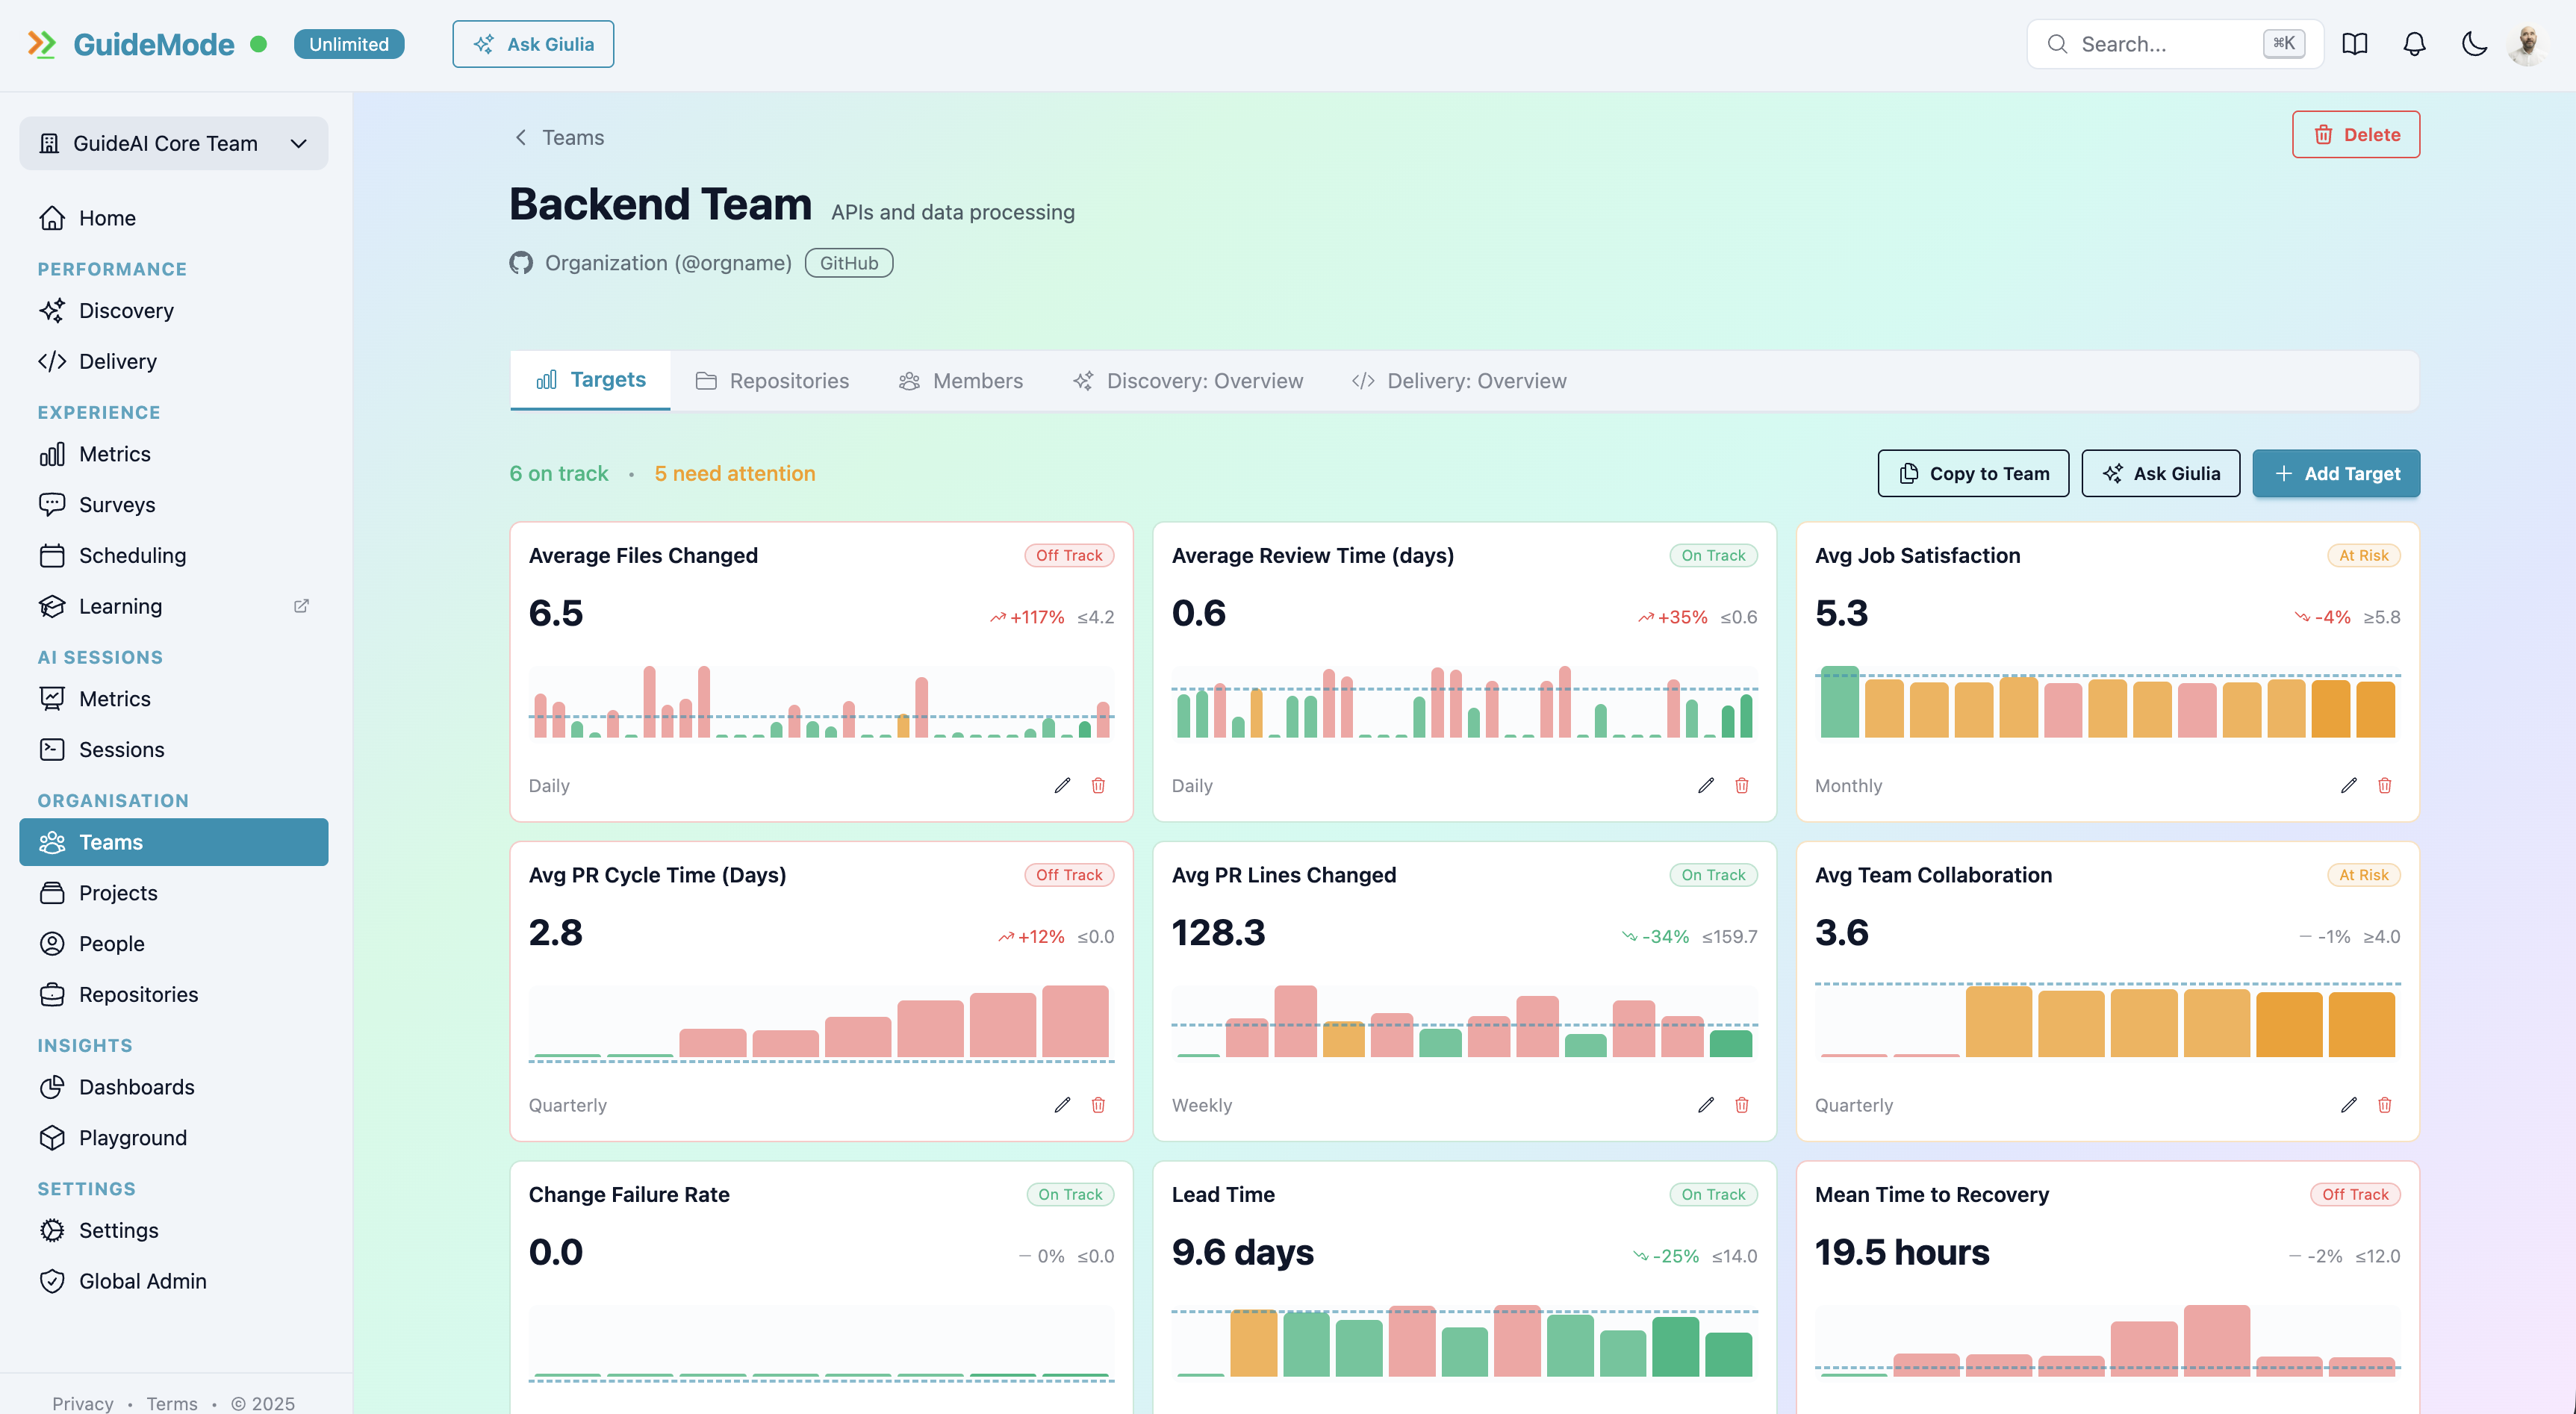Edit the Avg Team Collaboration target

[x=2348, y=1105]
